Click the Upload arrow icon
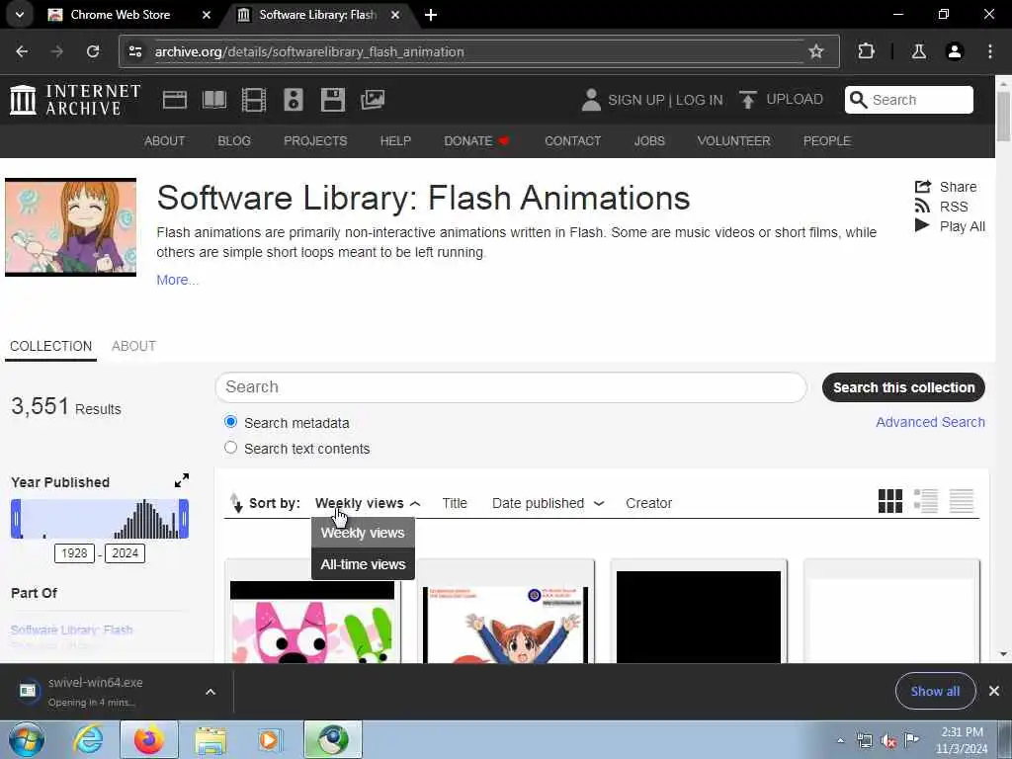1012x759 pixels. pyautogui.click(x=747, y=100)
